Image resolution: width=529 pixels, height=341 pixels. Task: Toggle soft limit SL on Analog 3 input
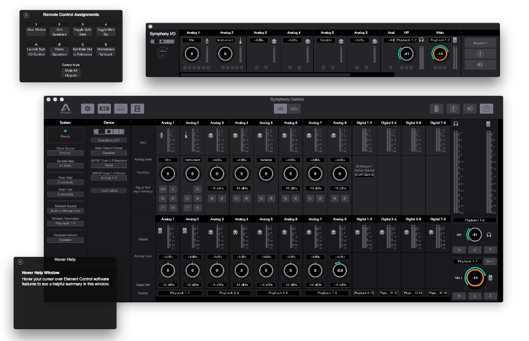coord(211,198)
